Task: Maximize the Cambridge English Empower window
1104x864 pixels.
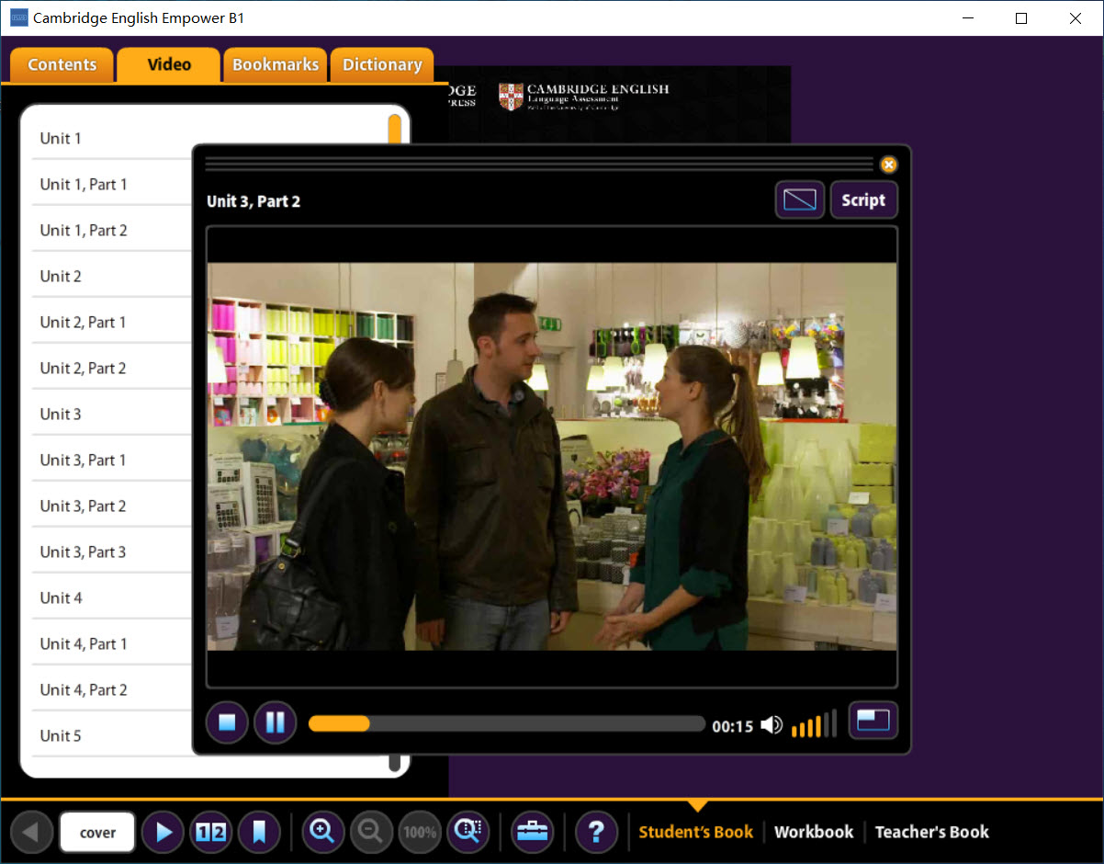Action: pos(1021,18)
